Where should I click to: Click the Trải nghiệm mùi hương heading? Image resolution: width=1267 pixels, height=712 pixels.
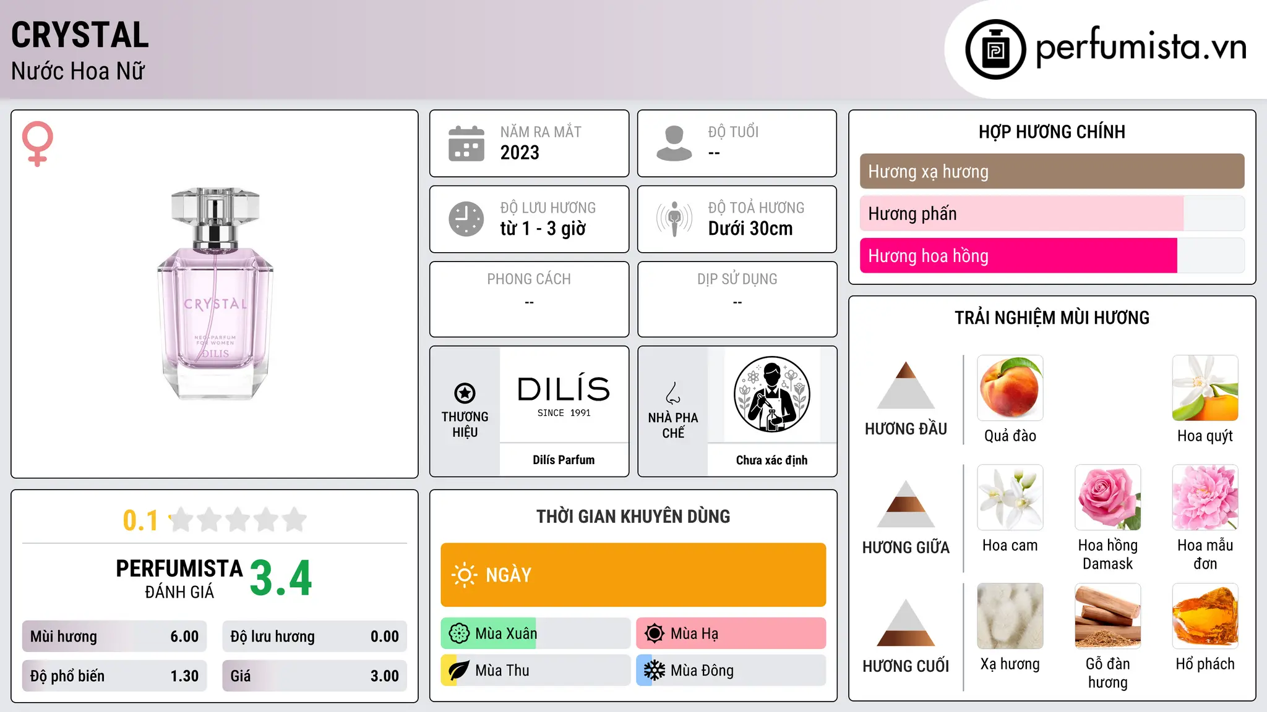click(1052, 318)
